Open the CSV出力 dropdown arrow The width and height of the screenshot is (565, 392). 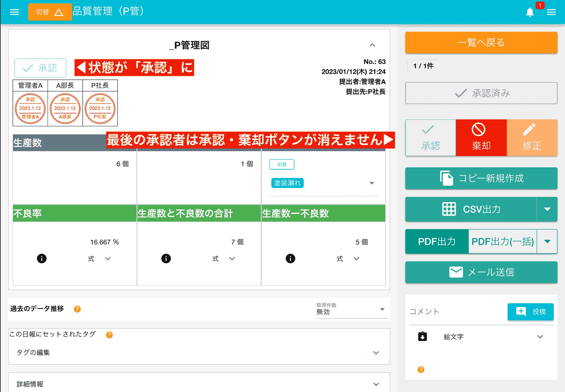pos(547,209)
